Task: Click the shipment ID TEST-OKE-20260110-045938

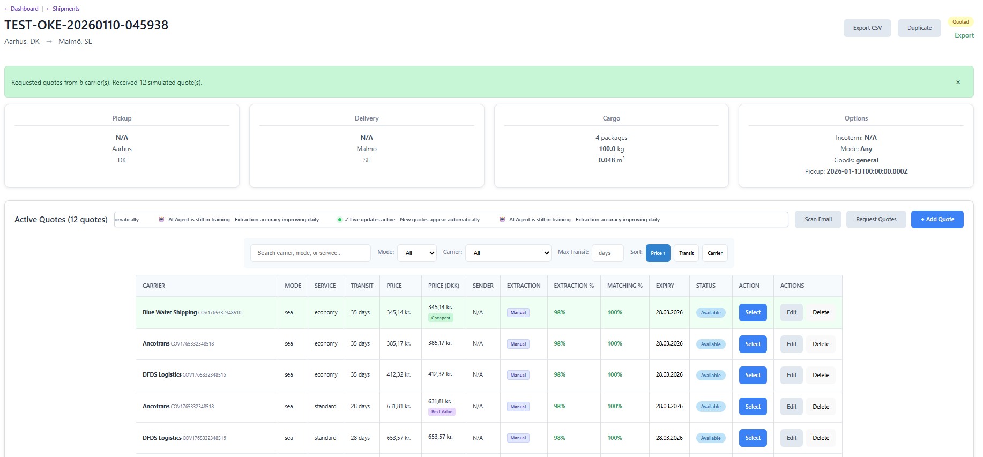Action: (86, 25)
